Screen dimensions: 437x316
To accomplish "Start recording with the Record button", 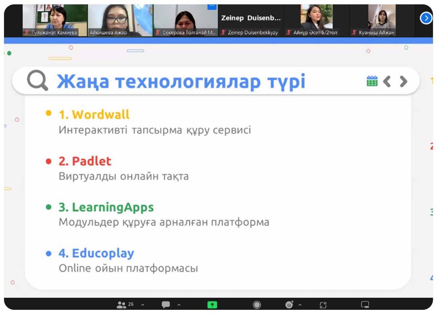I will coord(257,305).
